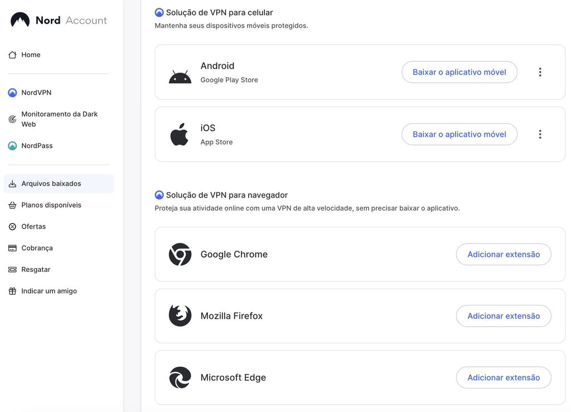Click the Arquivos baixados download icon
Image resolution: width=571 pixels, height=412 pixels.
point(12,184)
